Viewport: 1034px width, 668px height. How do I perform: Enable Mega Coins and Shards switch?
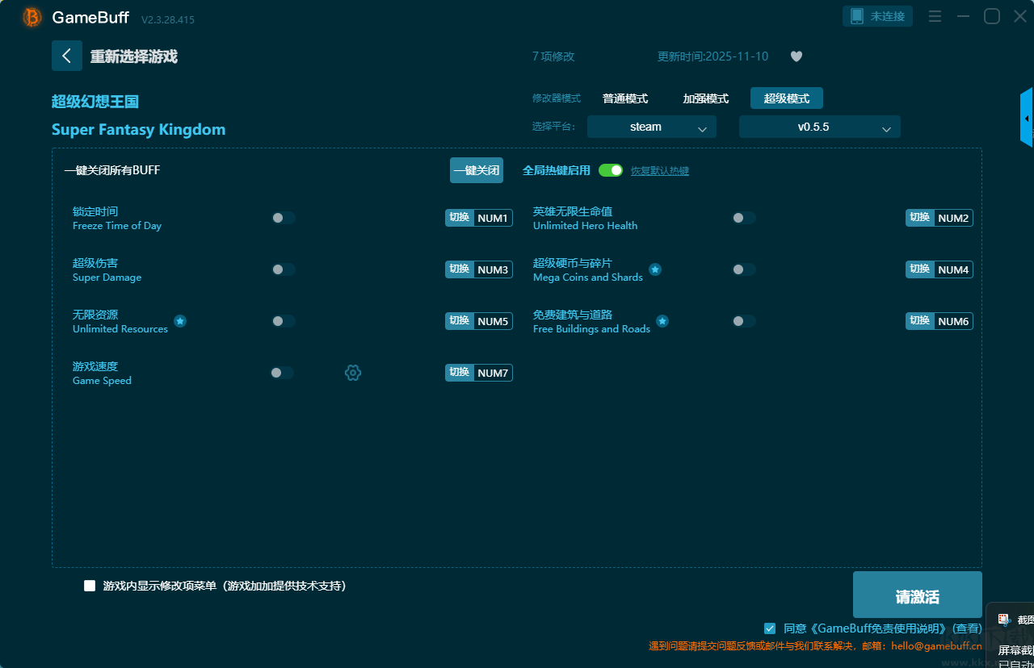(x=744, y=269)
